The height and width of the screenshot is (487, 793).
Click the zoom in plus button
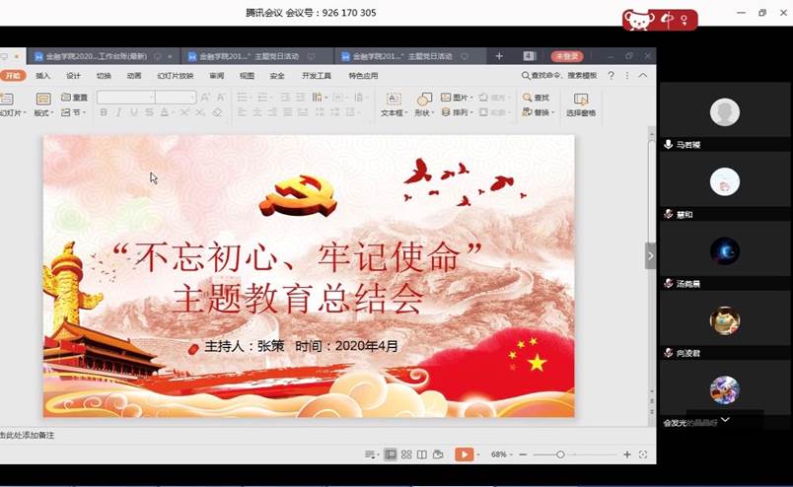626,454
